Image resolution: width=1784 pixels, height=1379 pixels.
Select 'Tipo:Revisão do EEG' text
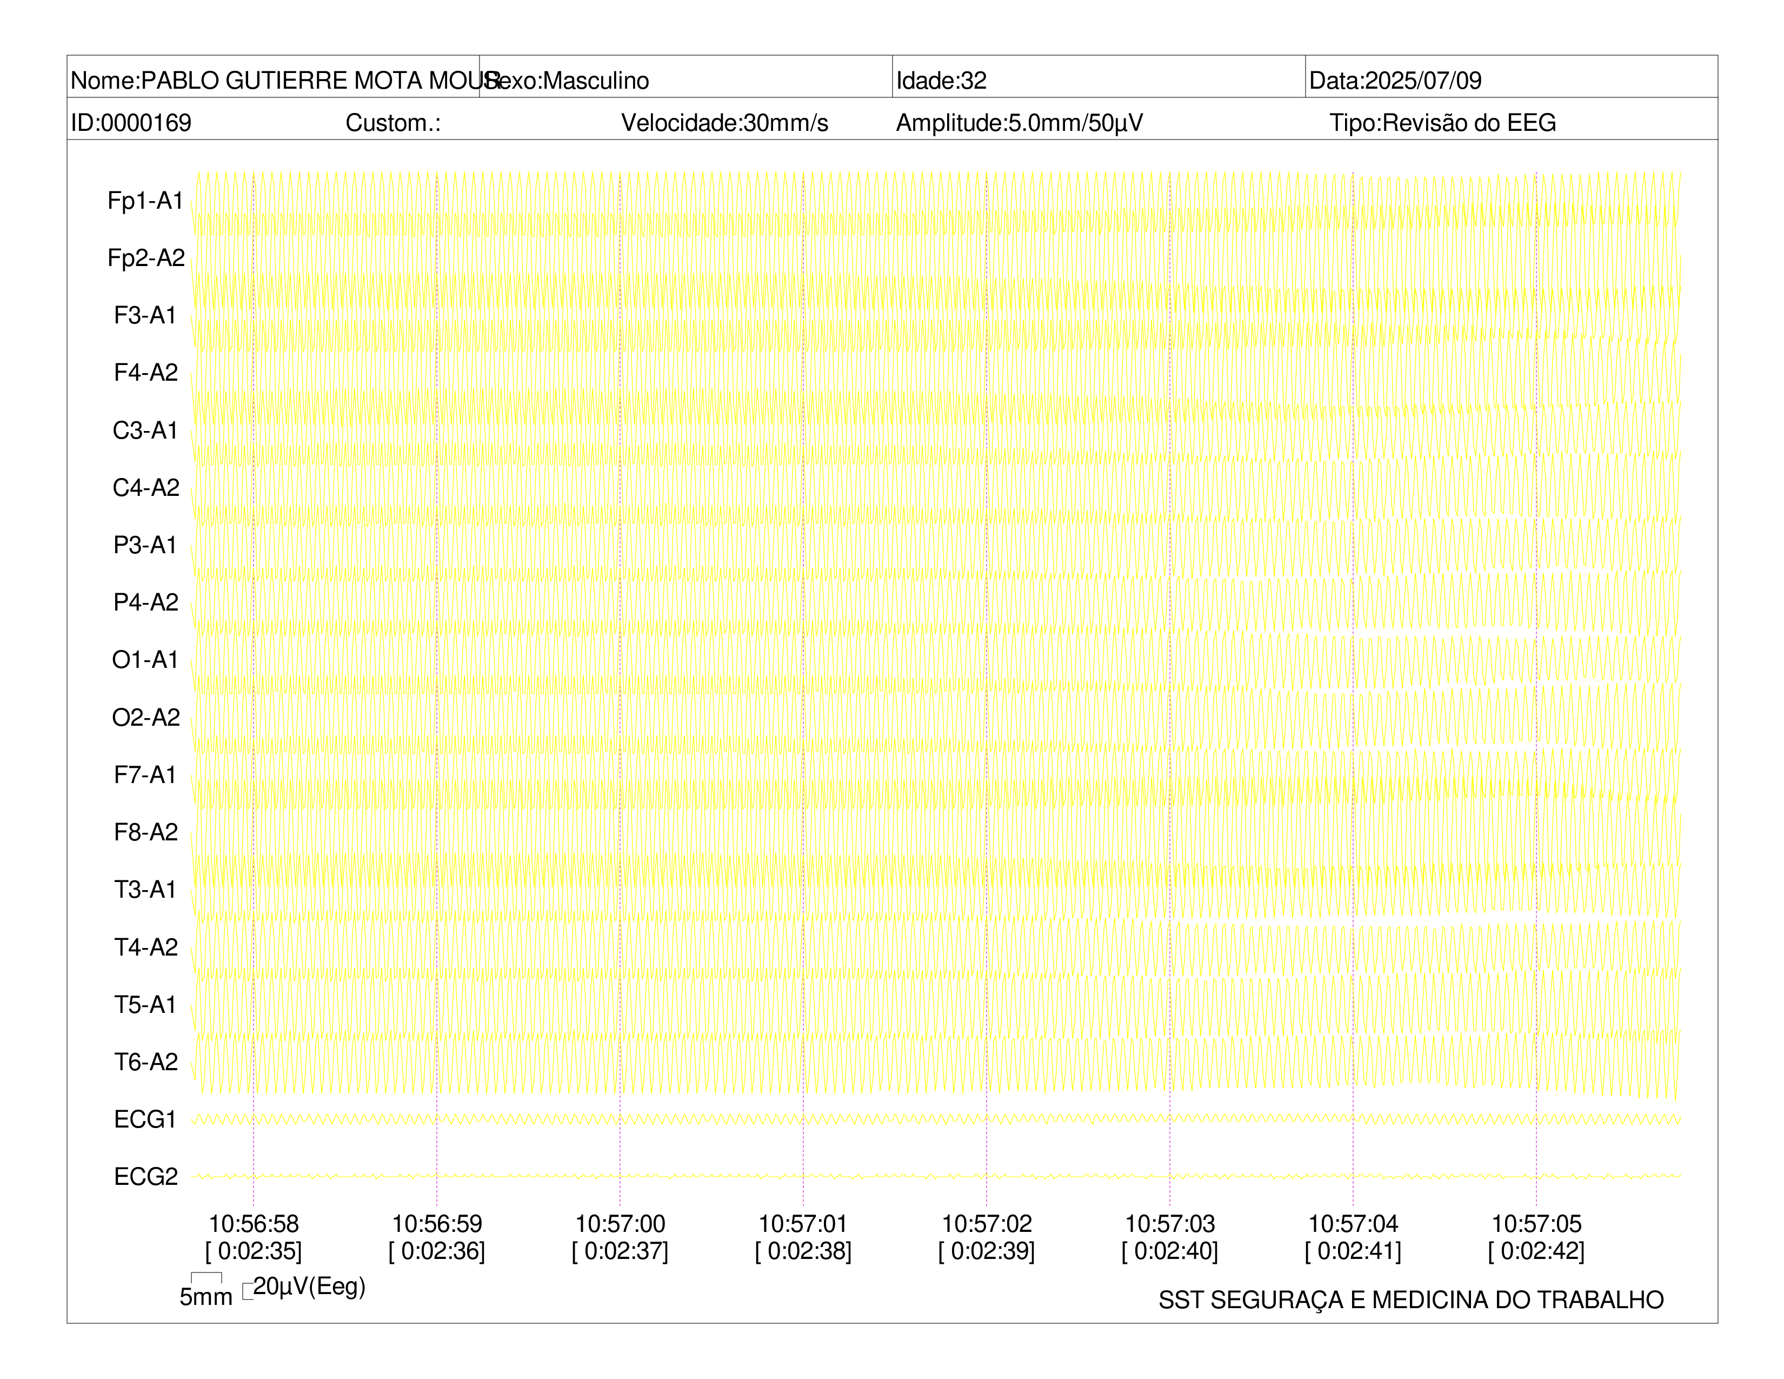(x=1442, y=123)
